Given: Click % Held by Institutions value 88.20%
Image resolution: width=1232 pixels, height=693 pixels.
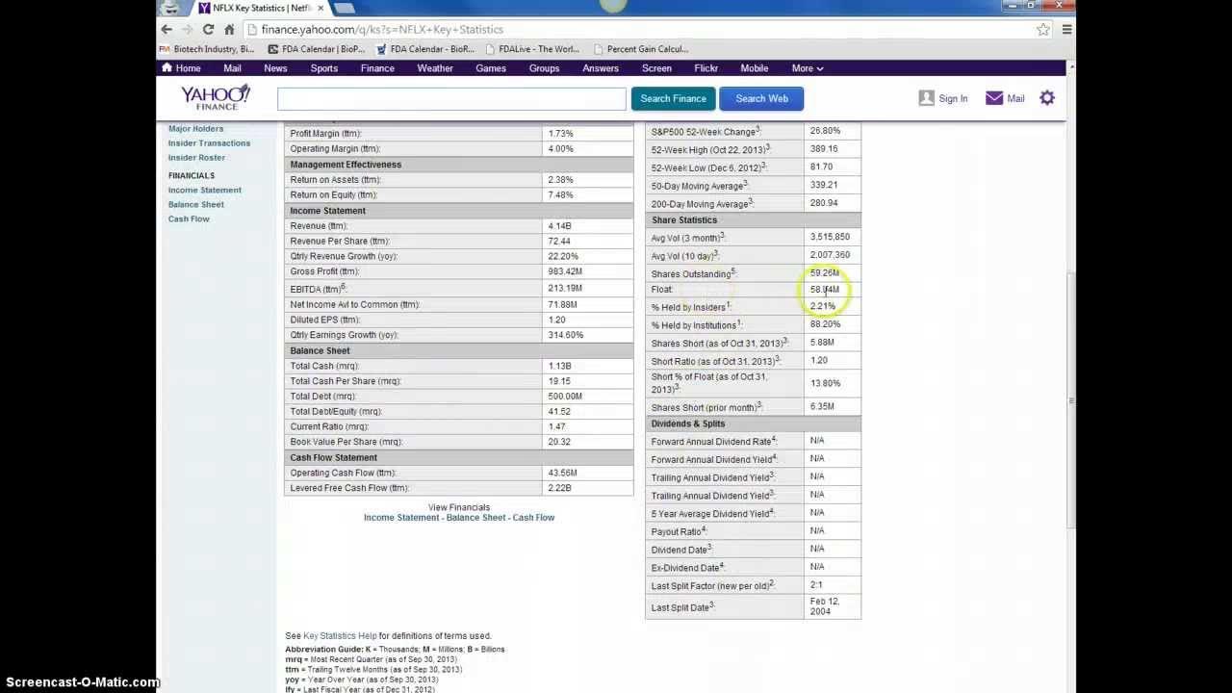Looking at the screenshot, I should click(833, 324).
